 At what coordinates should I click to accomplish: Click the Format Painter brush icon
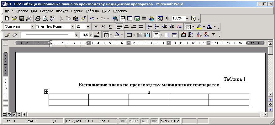pos(83,18)
